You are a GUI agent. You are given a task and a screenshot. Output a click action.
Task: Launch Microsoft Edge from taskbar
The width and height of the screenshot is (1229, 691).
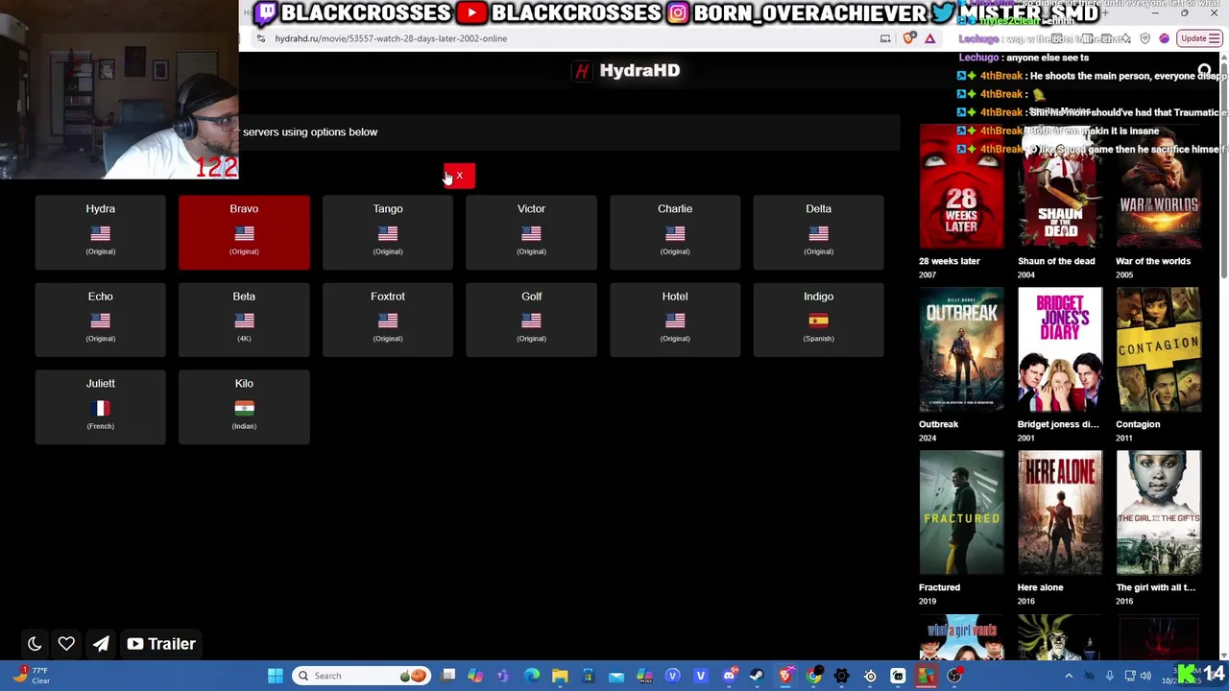coord(531,676)
